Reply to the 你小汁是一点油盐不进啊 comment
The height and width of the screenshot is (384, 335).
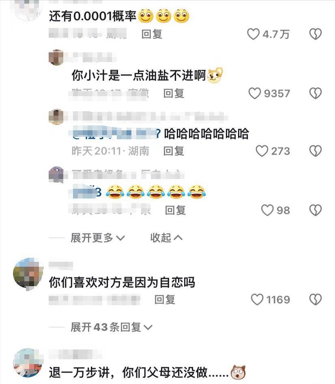(174, 93)
